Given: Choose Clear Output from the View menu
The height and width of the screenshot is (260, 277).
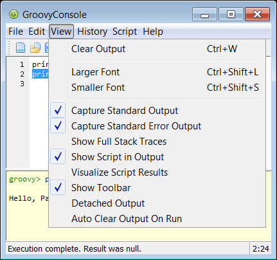Looking at the screenshot, I should [157, 49].
